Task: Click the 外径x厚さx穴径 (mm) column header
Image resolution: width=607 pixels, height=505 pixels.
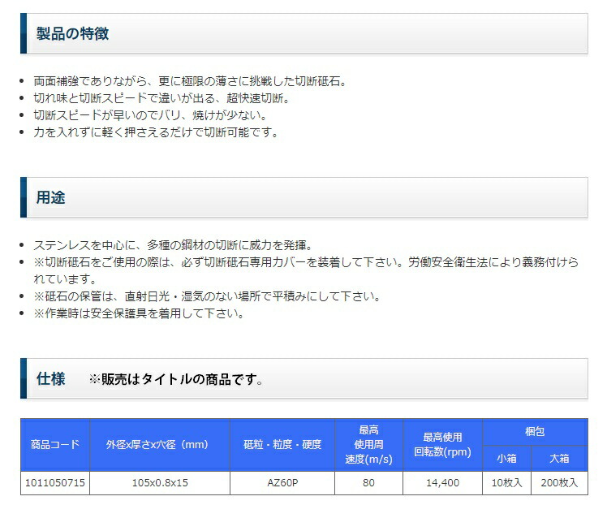Action: 160,445
